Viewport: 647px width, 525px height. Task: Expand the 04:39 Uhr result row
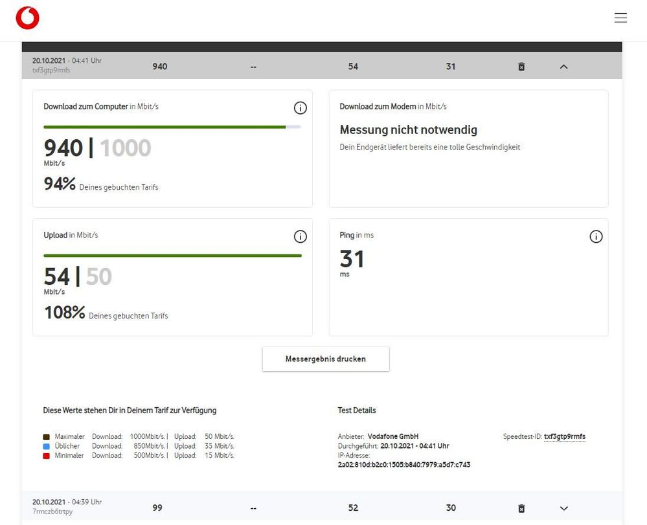563,508
